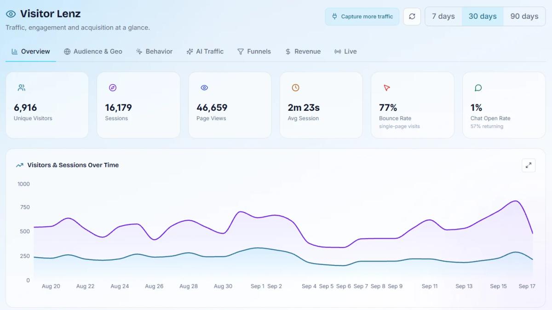This screenshot has height=310, width=552.
Task: Open the 16,179 Sessions card
Action: (138, 105)
